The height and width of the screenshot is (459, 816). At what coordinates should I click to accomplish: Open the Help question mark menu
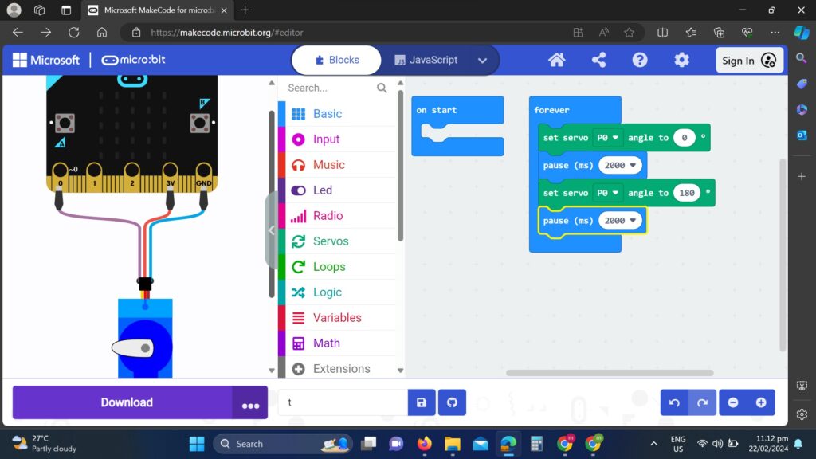click(x=640, y=61)
